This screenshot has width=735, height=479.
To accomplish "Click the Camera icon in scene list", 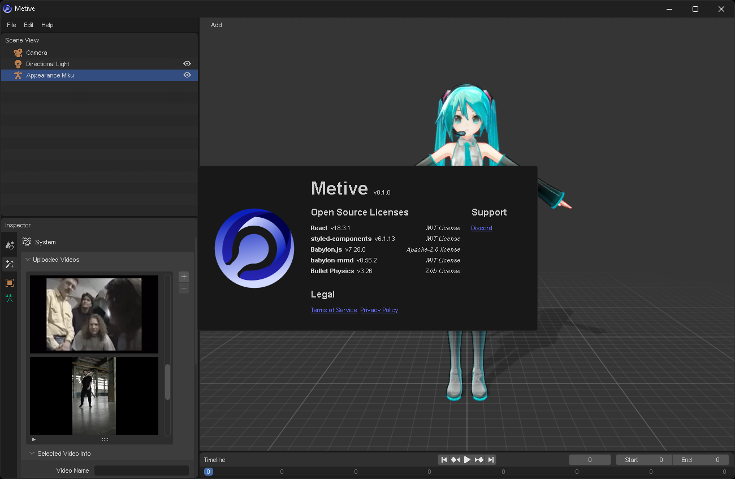I will click(x=18, y=53).
